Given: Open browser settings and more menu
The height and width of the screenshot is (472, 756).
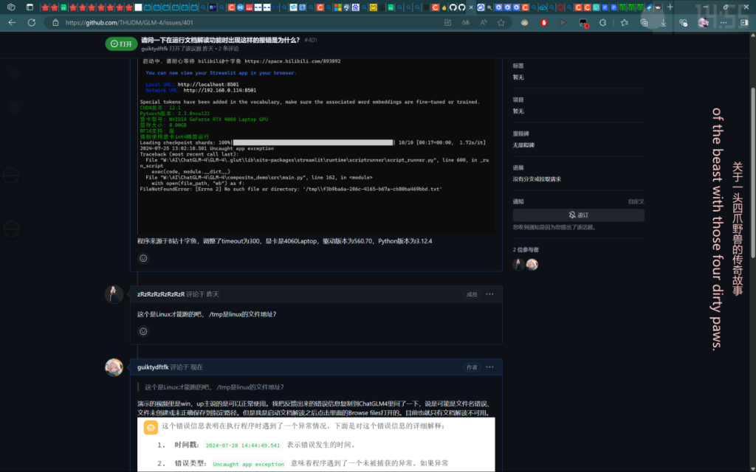Looking at the screenshot, I should click(x=723, y=23).
